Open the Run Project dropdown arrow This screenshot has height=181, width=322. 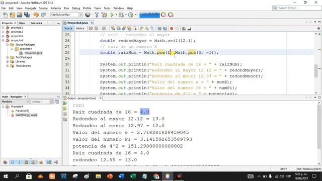point(116,15)
